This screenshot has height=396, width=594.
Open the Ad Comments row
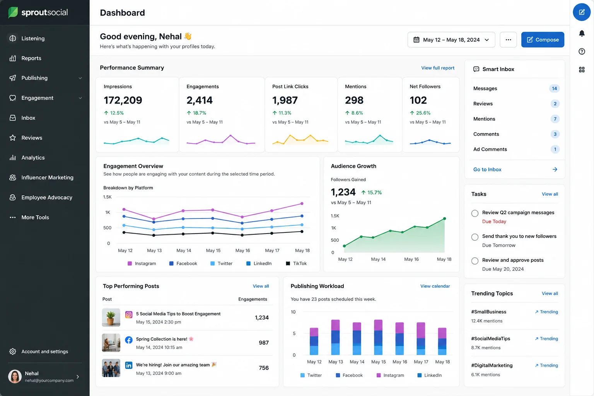(516, 149)
